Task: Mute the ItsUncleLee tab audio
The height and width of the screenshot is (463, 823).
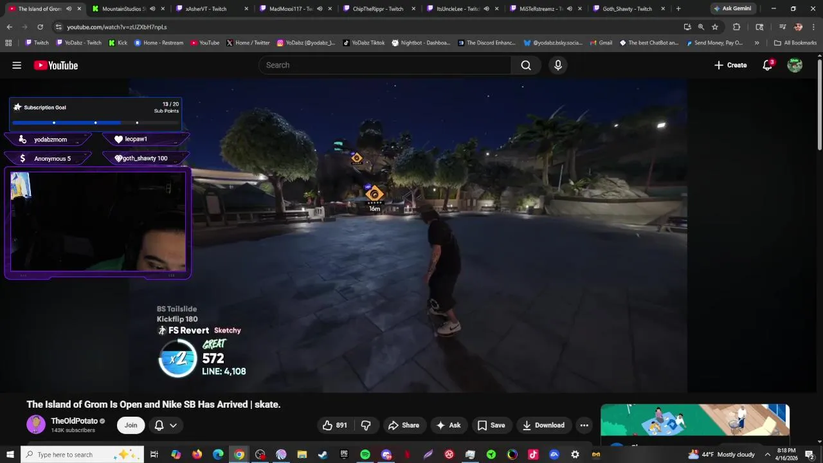Action: (x=486, y=9)
